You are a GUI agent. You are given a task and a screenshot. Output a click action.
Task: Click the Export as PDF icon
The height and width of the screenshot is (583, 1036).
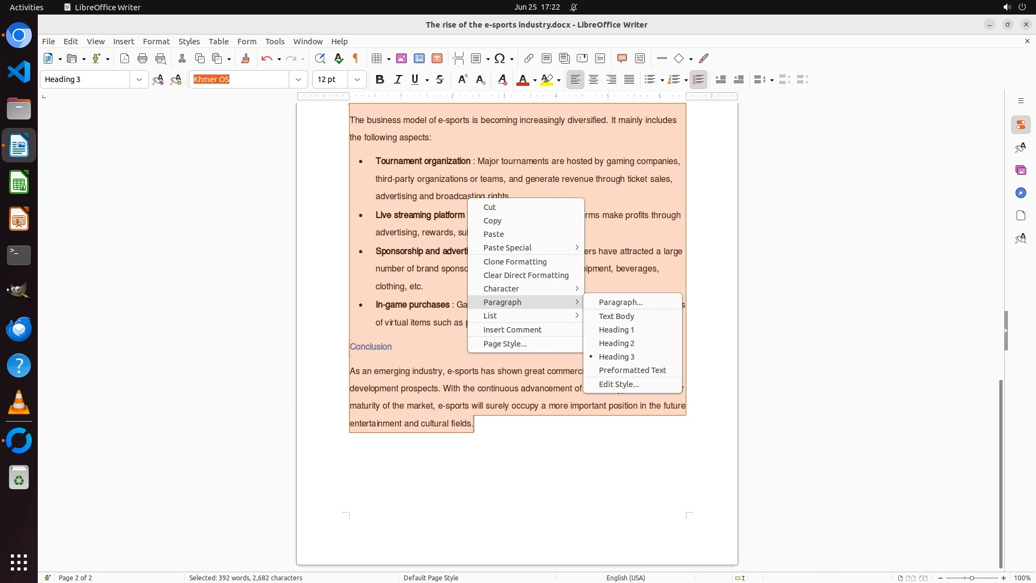click(x=125, y=58)
